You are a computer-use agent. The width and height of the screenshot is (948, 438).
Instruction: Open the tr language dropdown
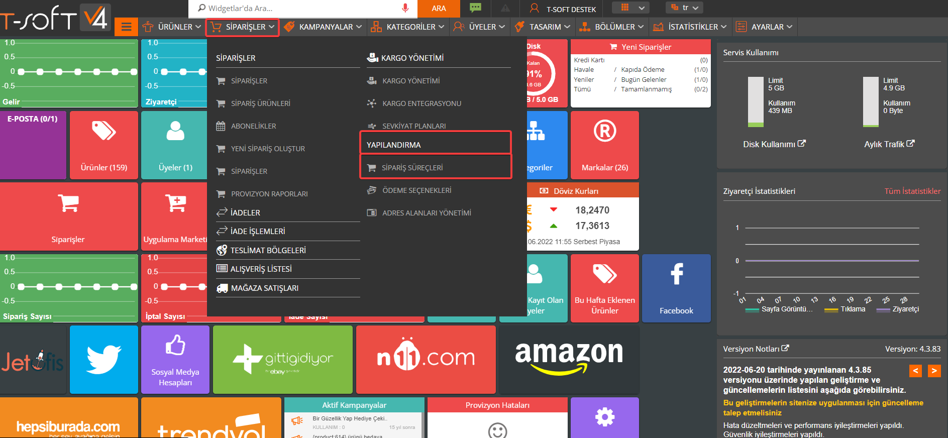pos(684,8)
